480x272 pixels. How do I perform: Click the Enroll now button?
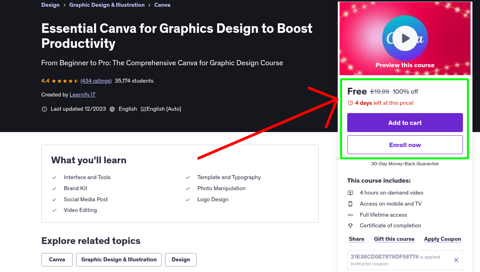[405, 145]
